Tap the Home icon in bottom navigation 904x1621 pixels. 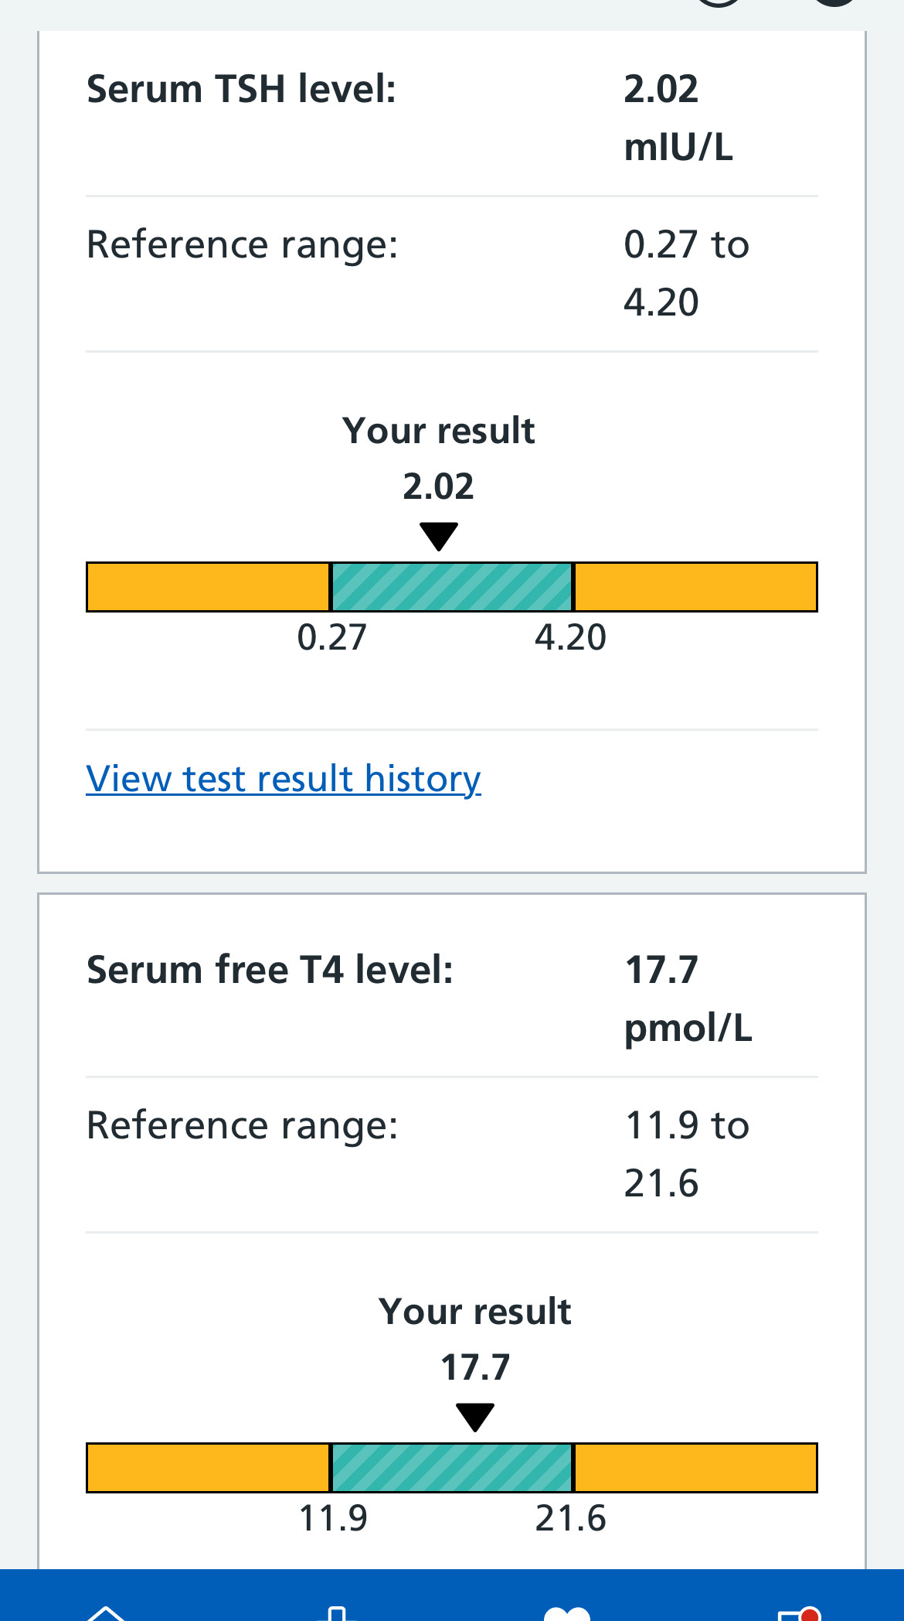pos(106,1612)
